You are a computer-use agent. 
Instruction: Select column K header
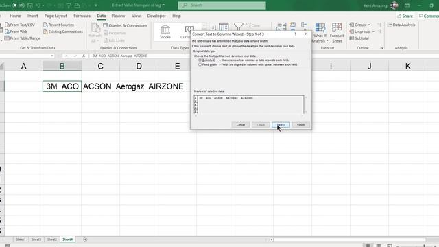click(x=408, y=66)
